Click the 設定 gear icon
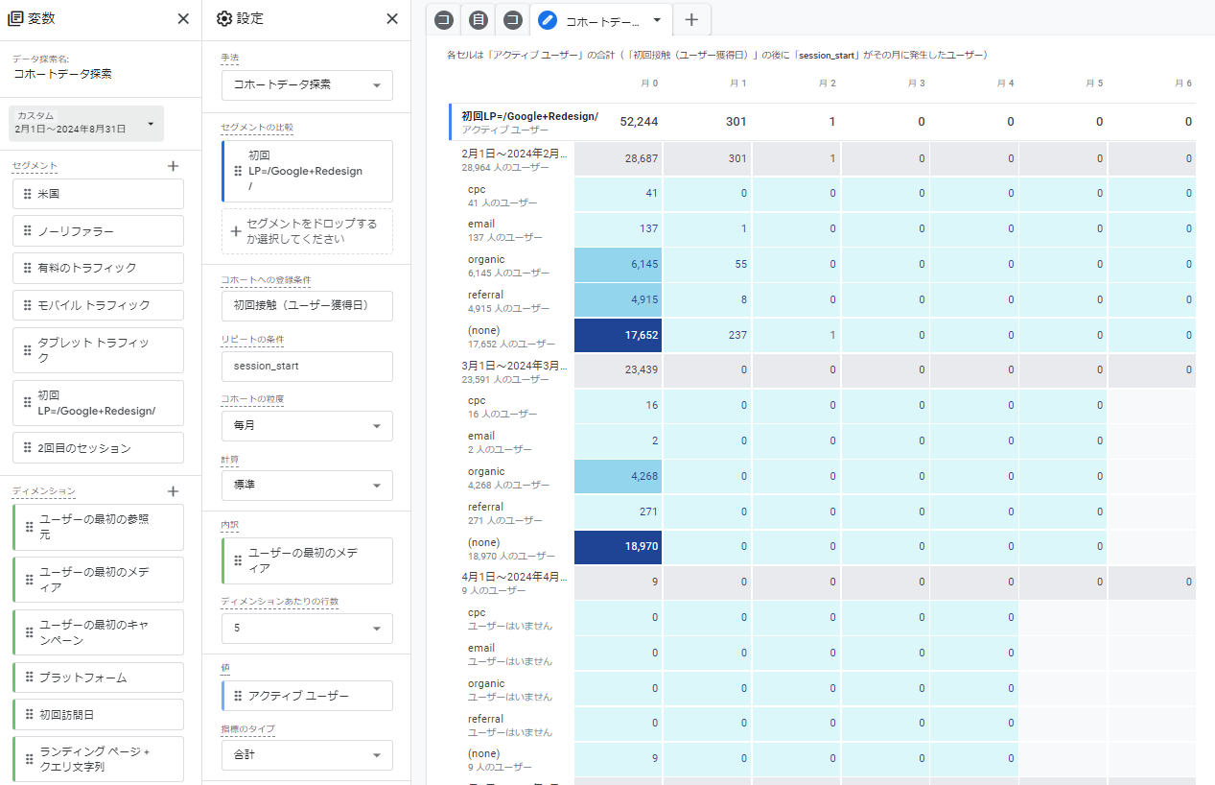 pos(224,19)
